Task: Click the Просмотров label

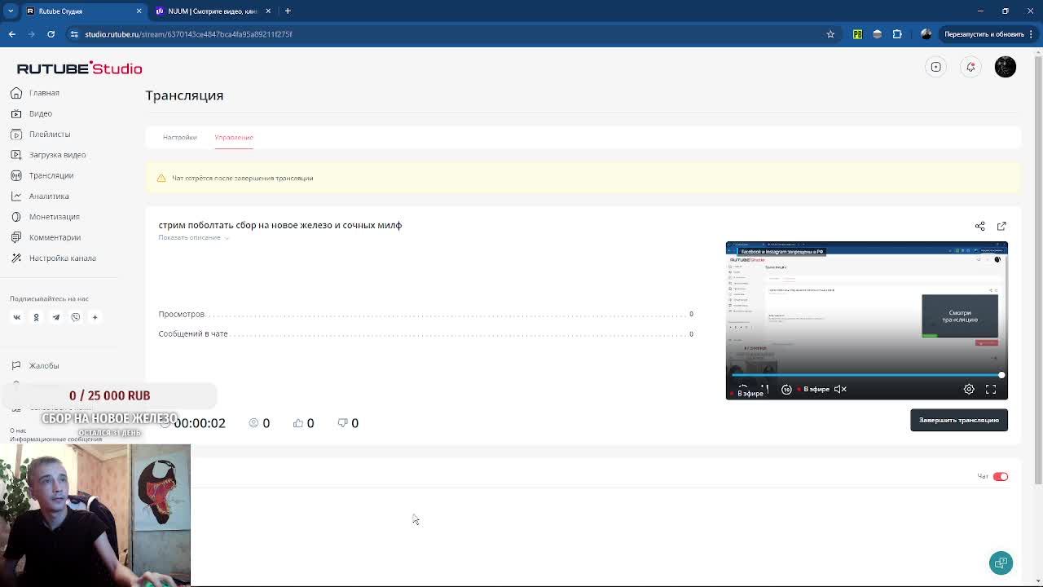Action: click(182, 314)
